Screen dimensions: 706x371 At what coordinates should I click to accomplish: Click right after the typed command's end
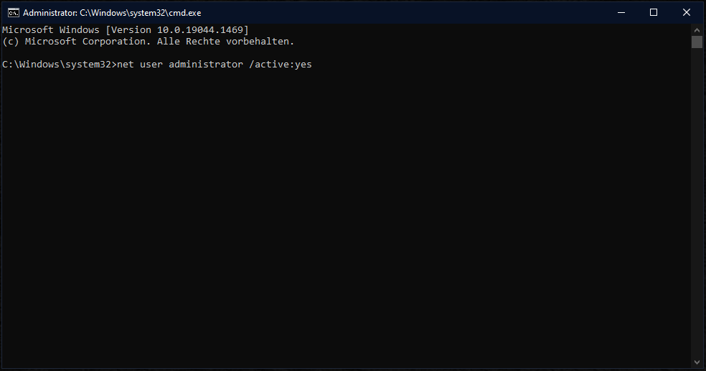314,65
